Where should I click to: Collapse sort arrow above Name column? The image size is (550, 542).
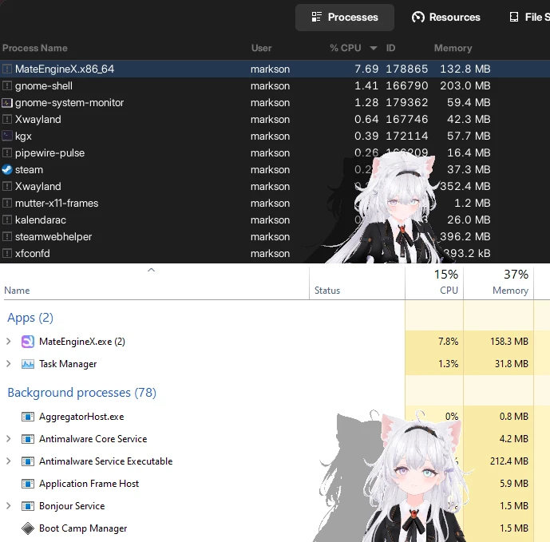pos(151,270)
